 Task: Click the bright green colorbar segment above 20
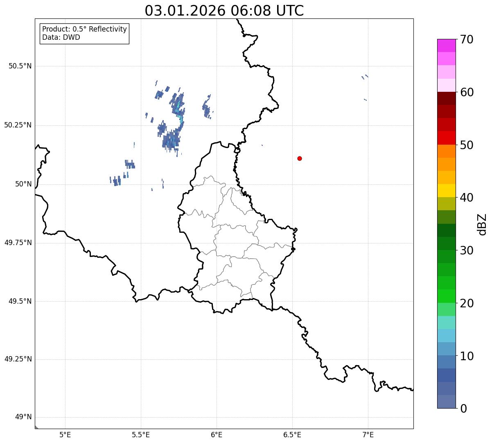coord(447,296)
